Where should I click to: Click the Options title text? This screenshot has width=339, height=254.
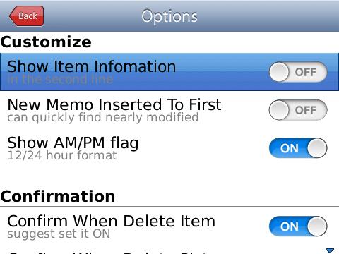169,16
